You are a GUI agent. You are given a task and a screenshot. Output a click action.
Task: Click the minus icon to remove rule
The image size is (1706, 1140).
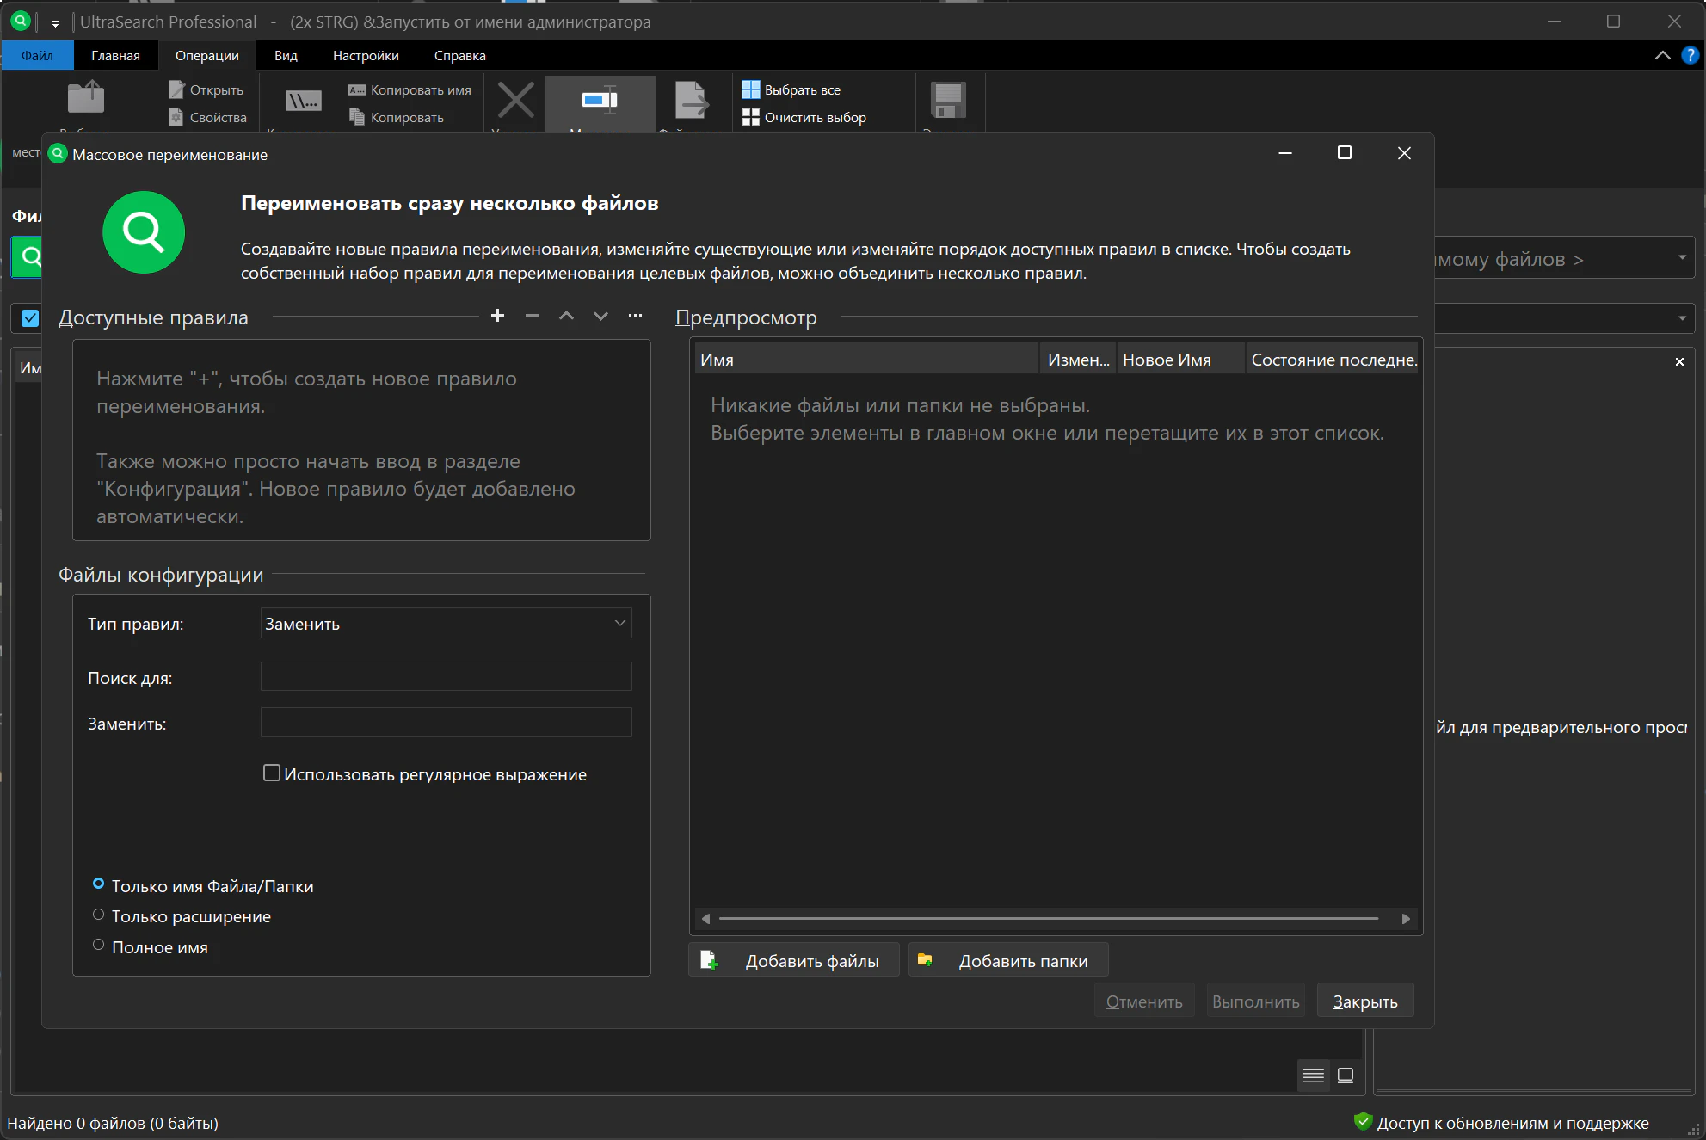[x=532, y=316]
